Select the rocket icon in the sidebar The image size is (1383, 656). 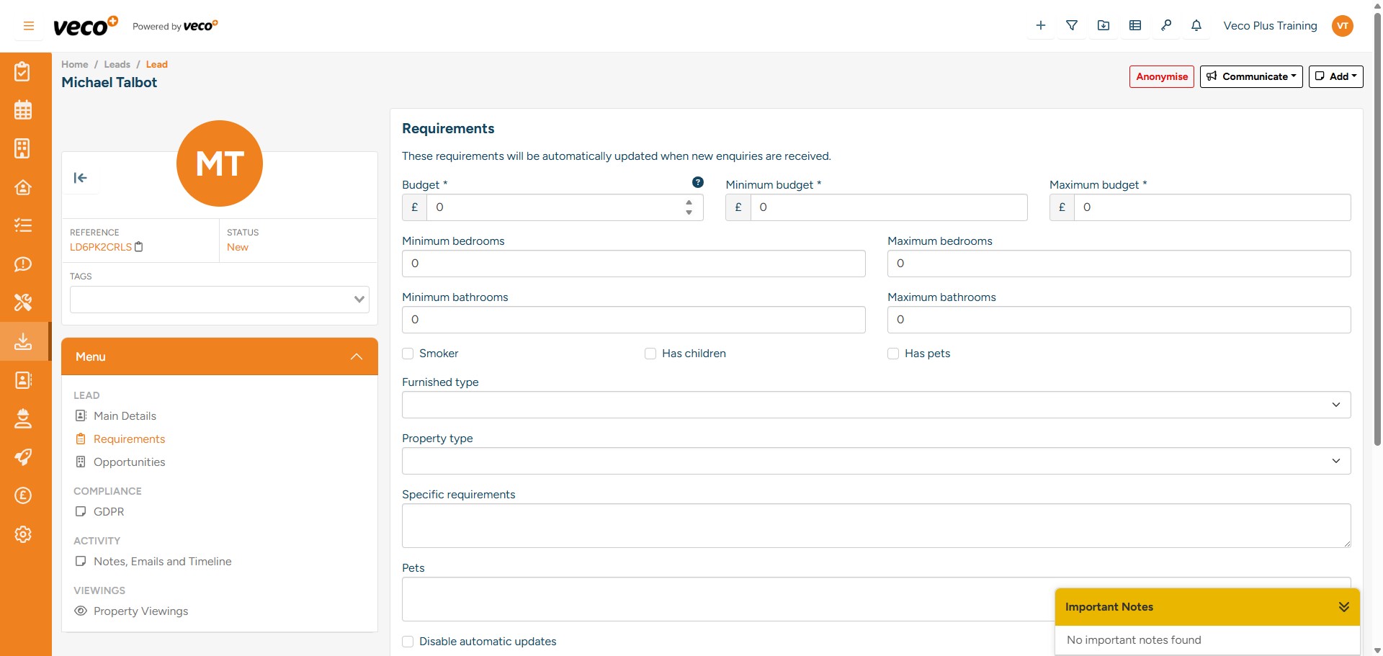pyautogui.click(x=23, y=457)
